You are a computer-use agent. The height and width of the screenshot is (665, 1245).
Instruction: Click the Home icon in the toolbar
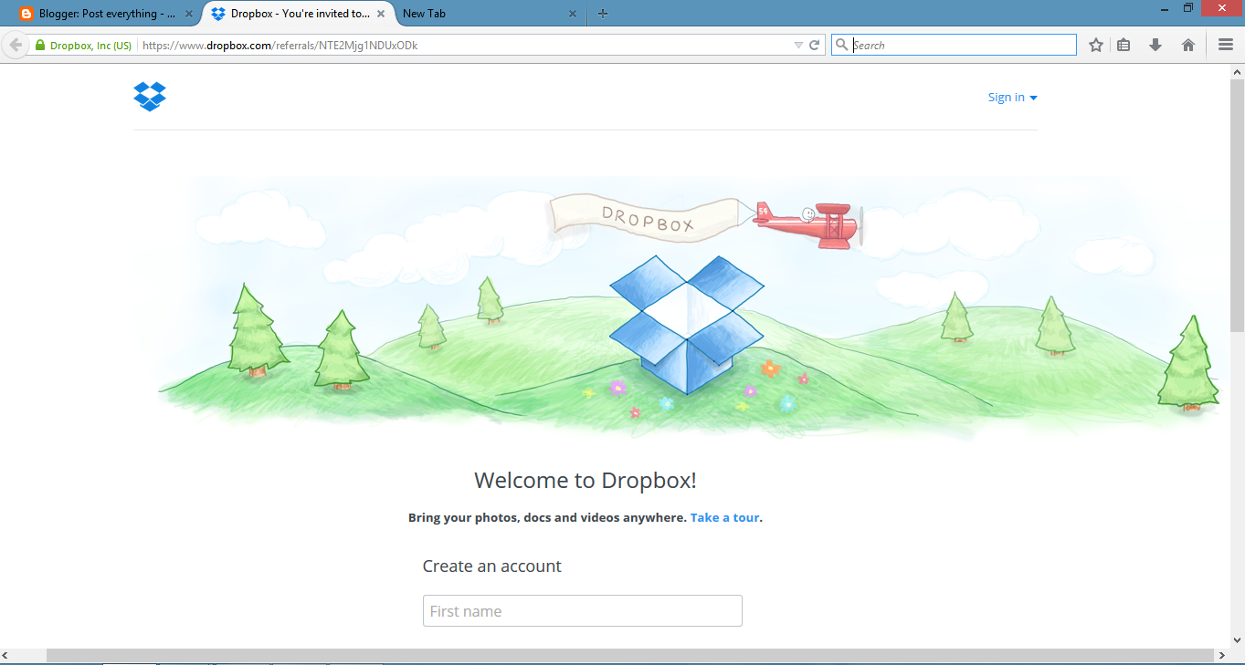click(1187, 44)
